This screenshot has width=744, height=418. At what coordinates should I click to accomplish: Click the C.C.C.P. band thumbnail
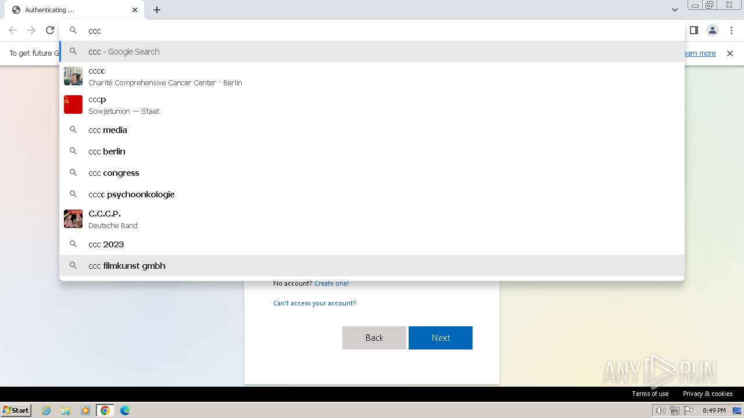(73, 219)
